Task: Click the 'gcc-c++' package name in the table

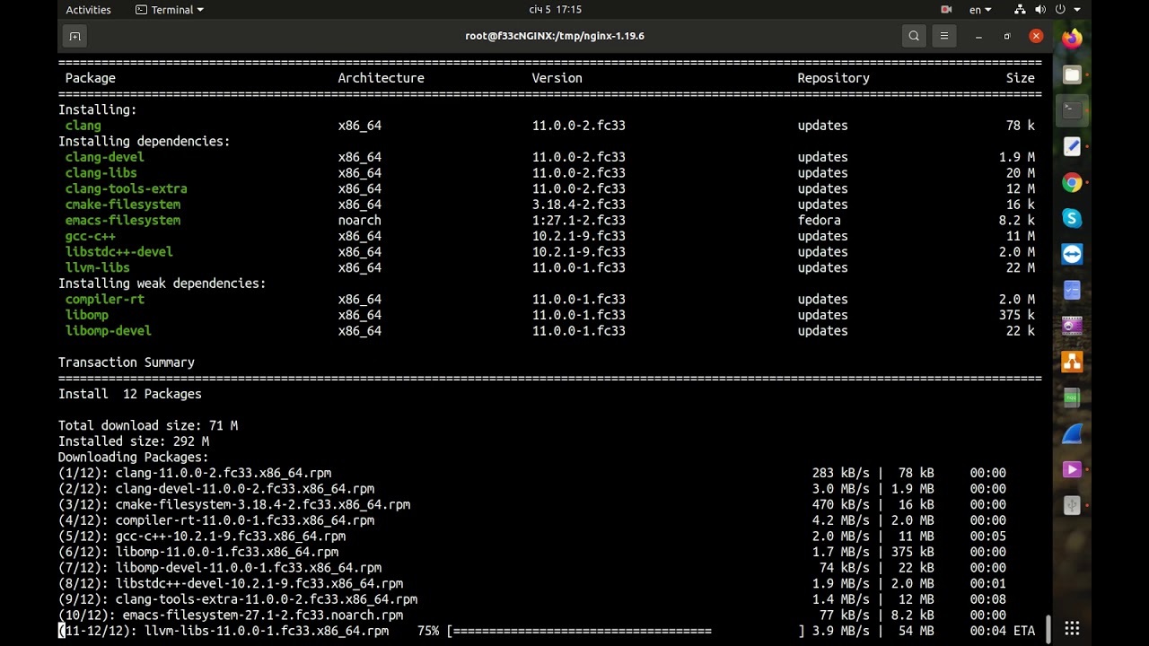Action: pos(91,236)
